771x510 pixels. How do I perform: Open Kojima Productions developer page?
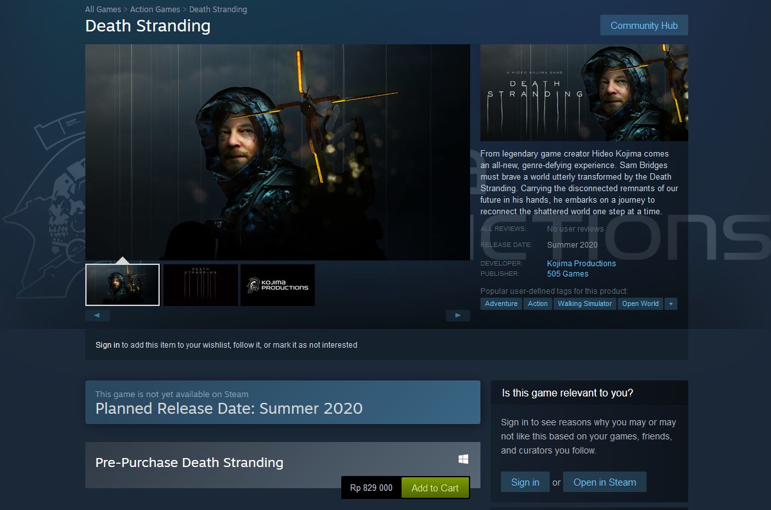(x=581, y=264)
